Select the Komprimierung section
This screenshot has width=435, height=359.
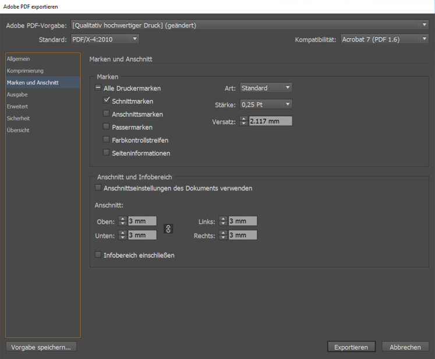tap(43, 71)
